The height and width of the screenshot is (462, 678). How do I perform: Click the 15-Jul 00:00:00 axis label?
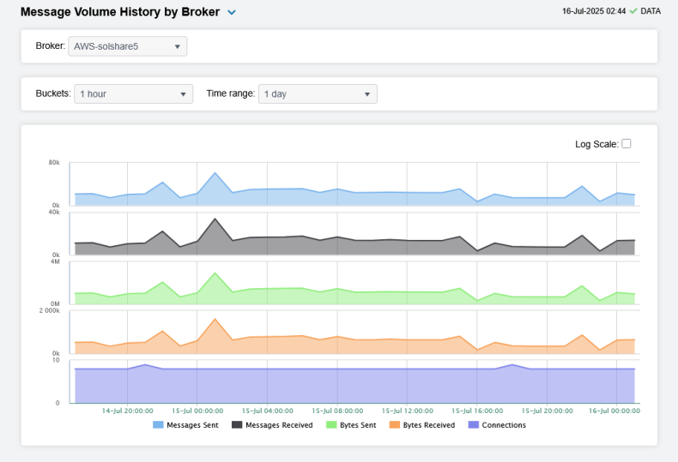(x=197, y=411)
